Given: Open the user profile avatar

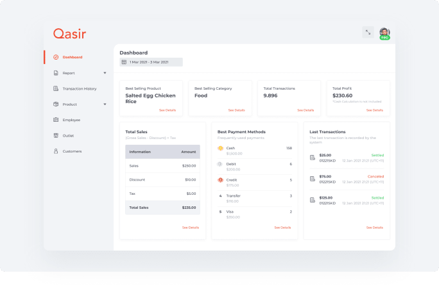Looking at the screenshot, I should click(x=384, y=32).
